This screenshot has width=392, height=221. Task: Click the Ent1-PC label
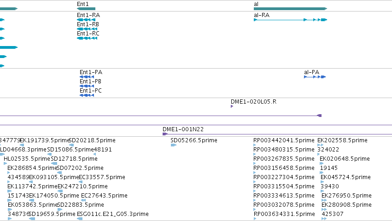coord(91,91)
